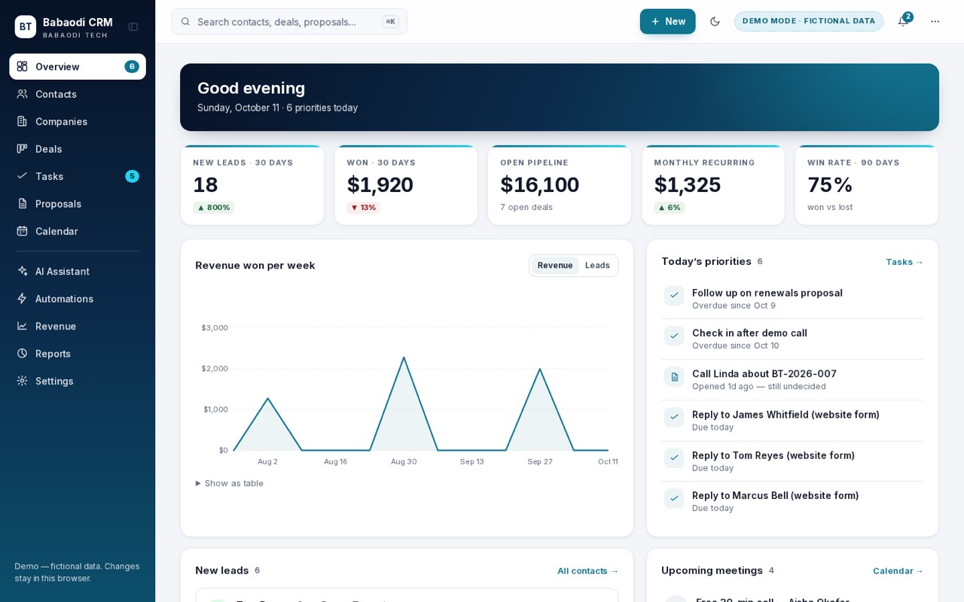964x602 pixels.
Task: Click the Open Pipeline $16,100 card
Action: (560, 185)
